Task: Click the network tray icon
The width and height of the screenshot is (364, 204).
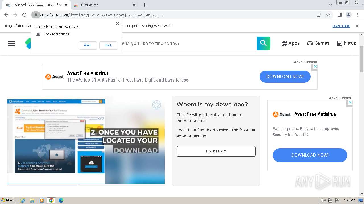Action: pyautogui.click(x=330, y=200)
